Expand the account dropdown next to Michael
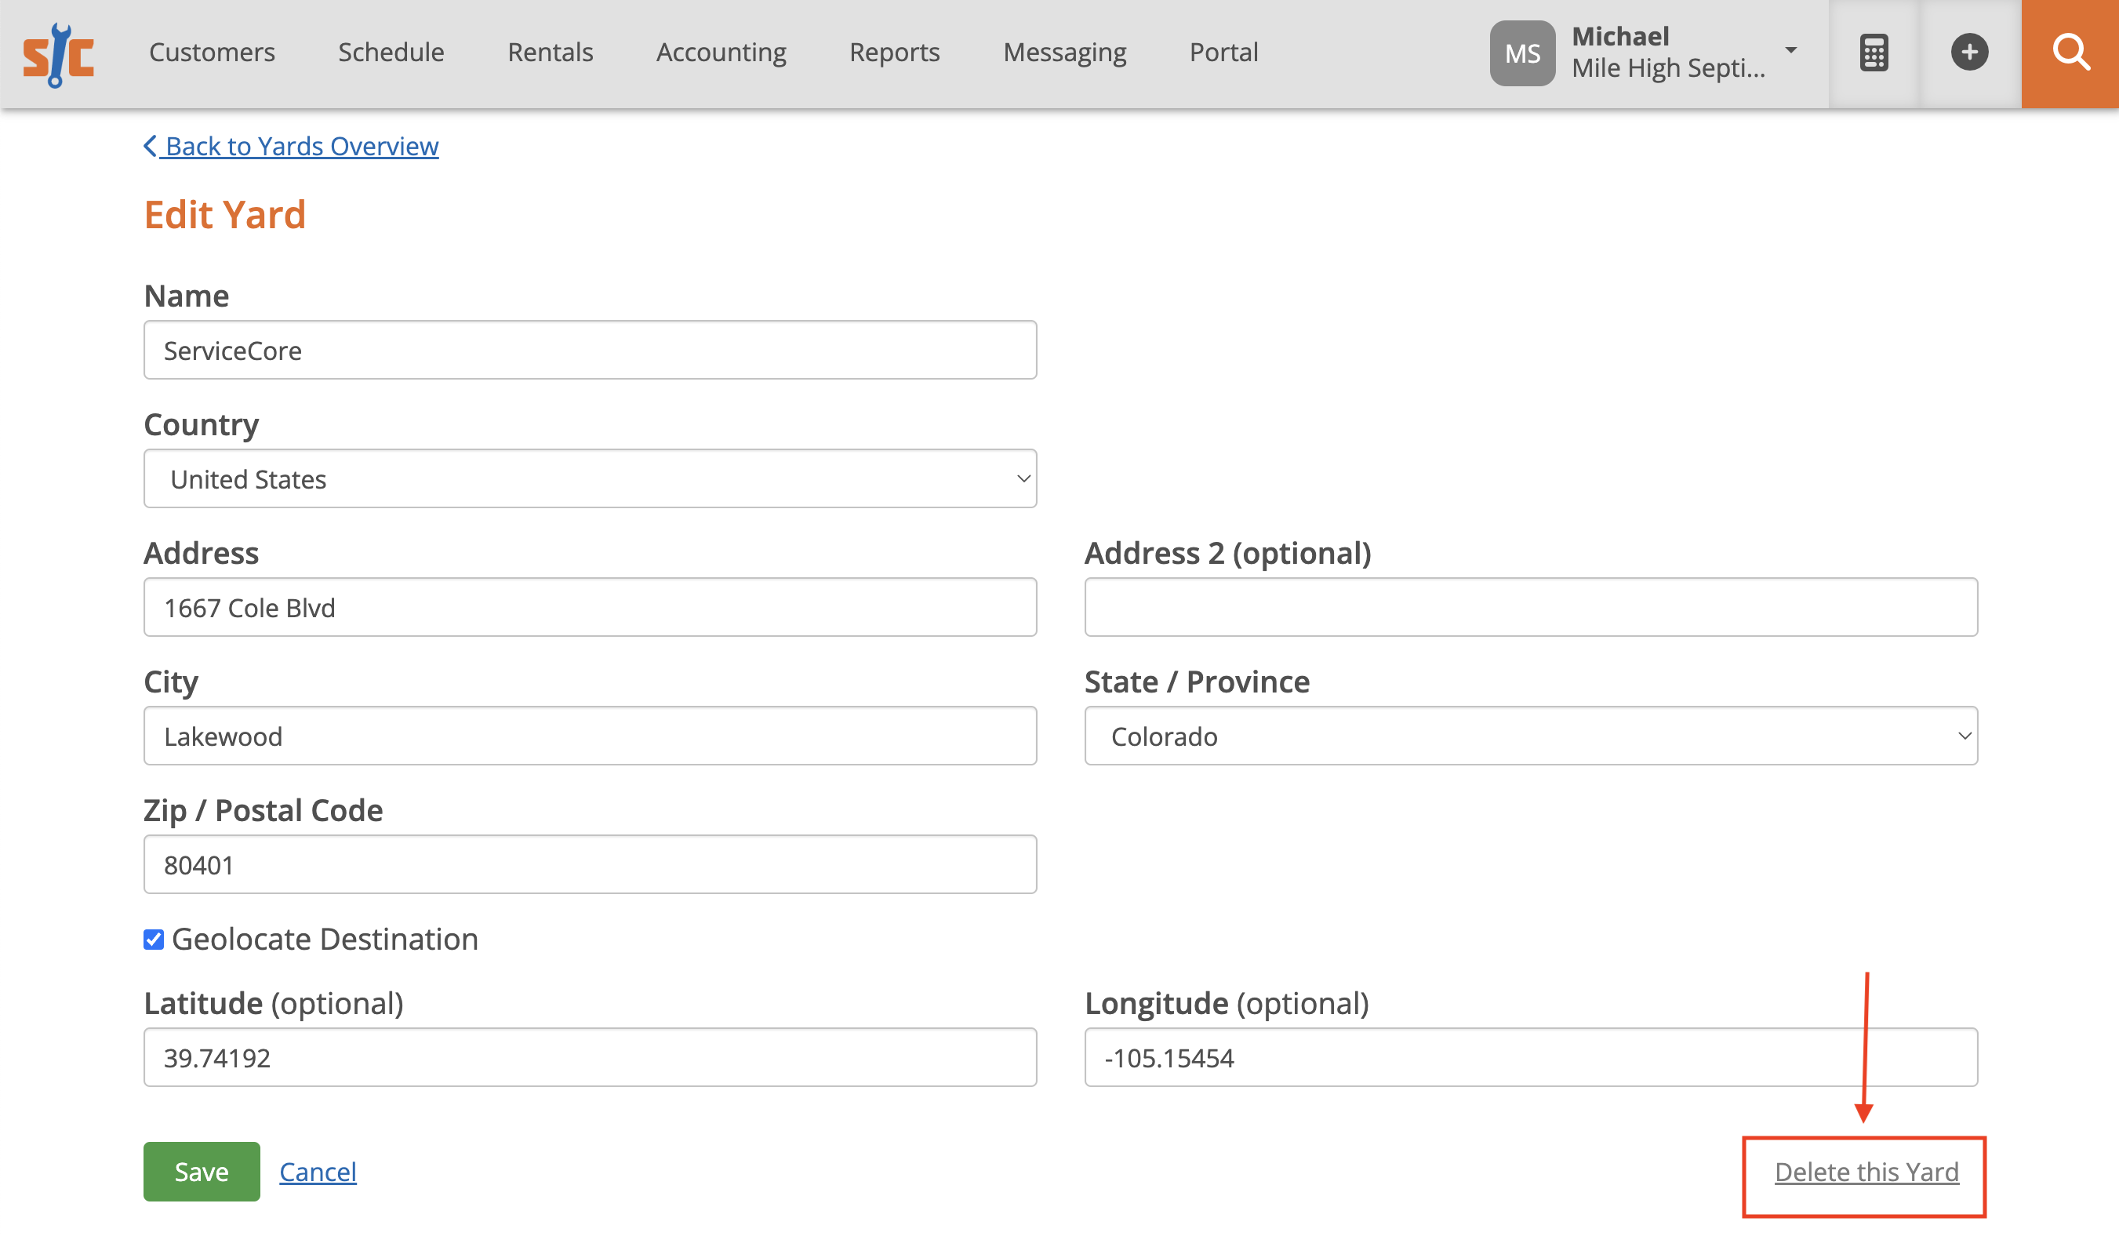Viewport: 2119px width, 1236px height. coord(1791,50)
